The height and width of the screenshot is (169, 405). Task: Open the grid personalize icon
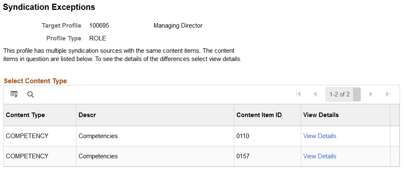(x=14, y=94)
